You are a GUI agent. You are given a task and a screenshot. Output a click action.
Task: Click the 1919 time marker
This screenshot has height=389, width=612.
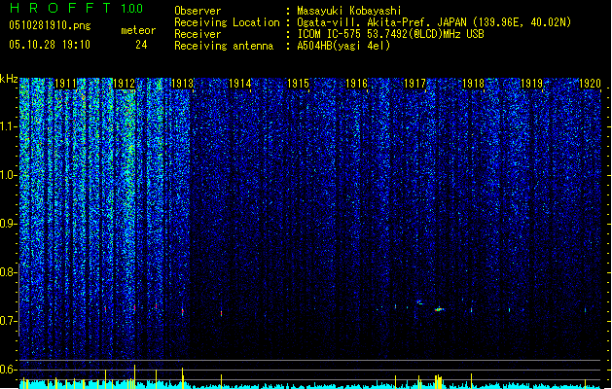pyautogui.click(x=531, y=84)
